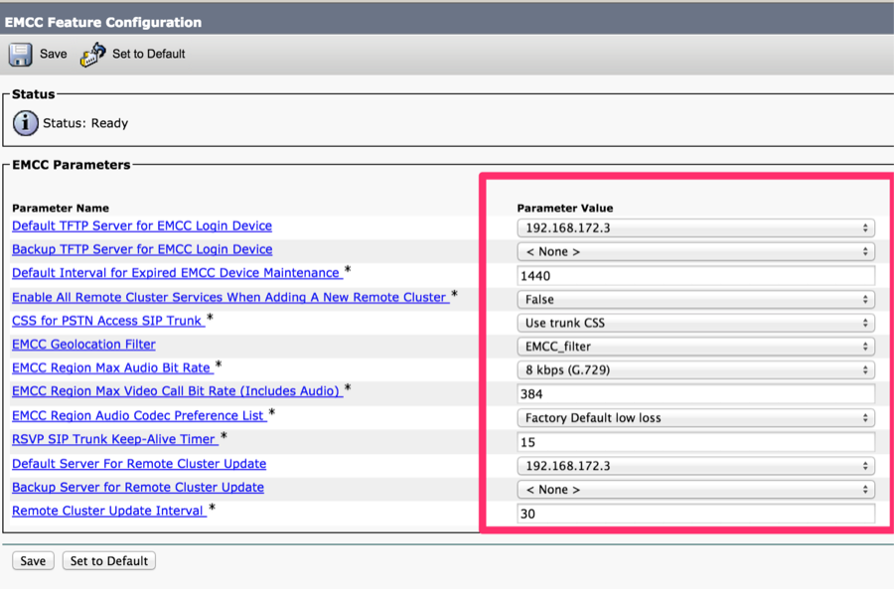Expand the Default Server For Remote Cluster Update dropdown

(x=695, y=466)
